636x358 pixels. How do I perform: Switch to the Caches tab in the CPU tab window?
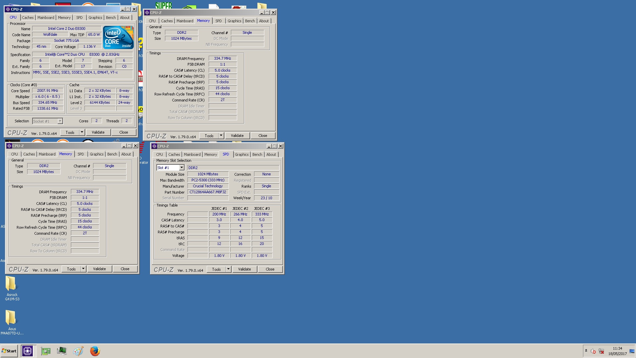point(28,18)
